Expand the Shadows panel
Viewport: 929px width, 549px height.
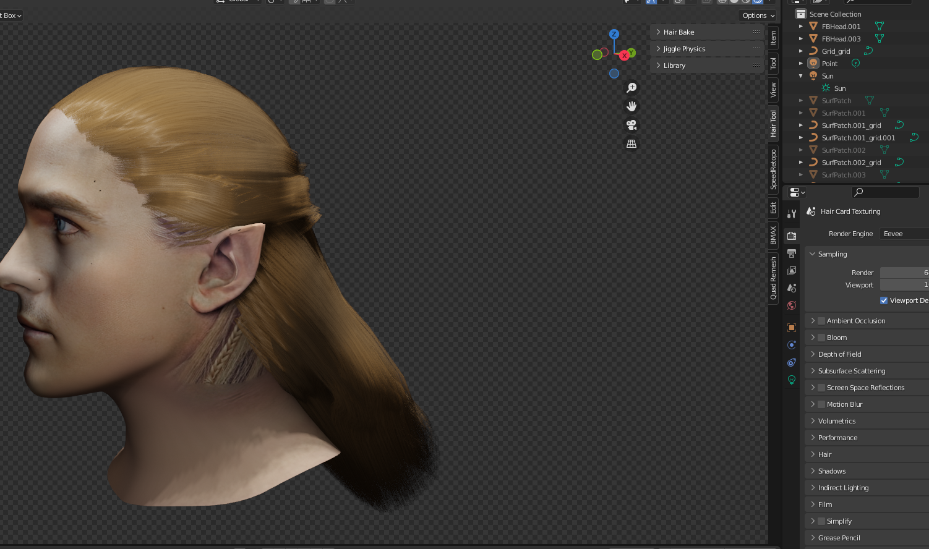(867, 471)
